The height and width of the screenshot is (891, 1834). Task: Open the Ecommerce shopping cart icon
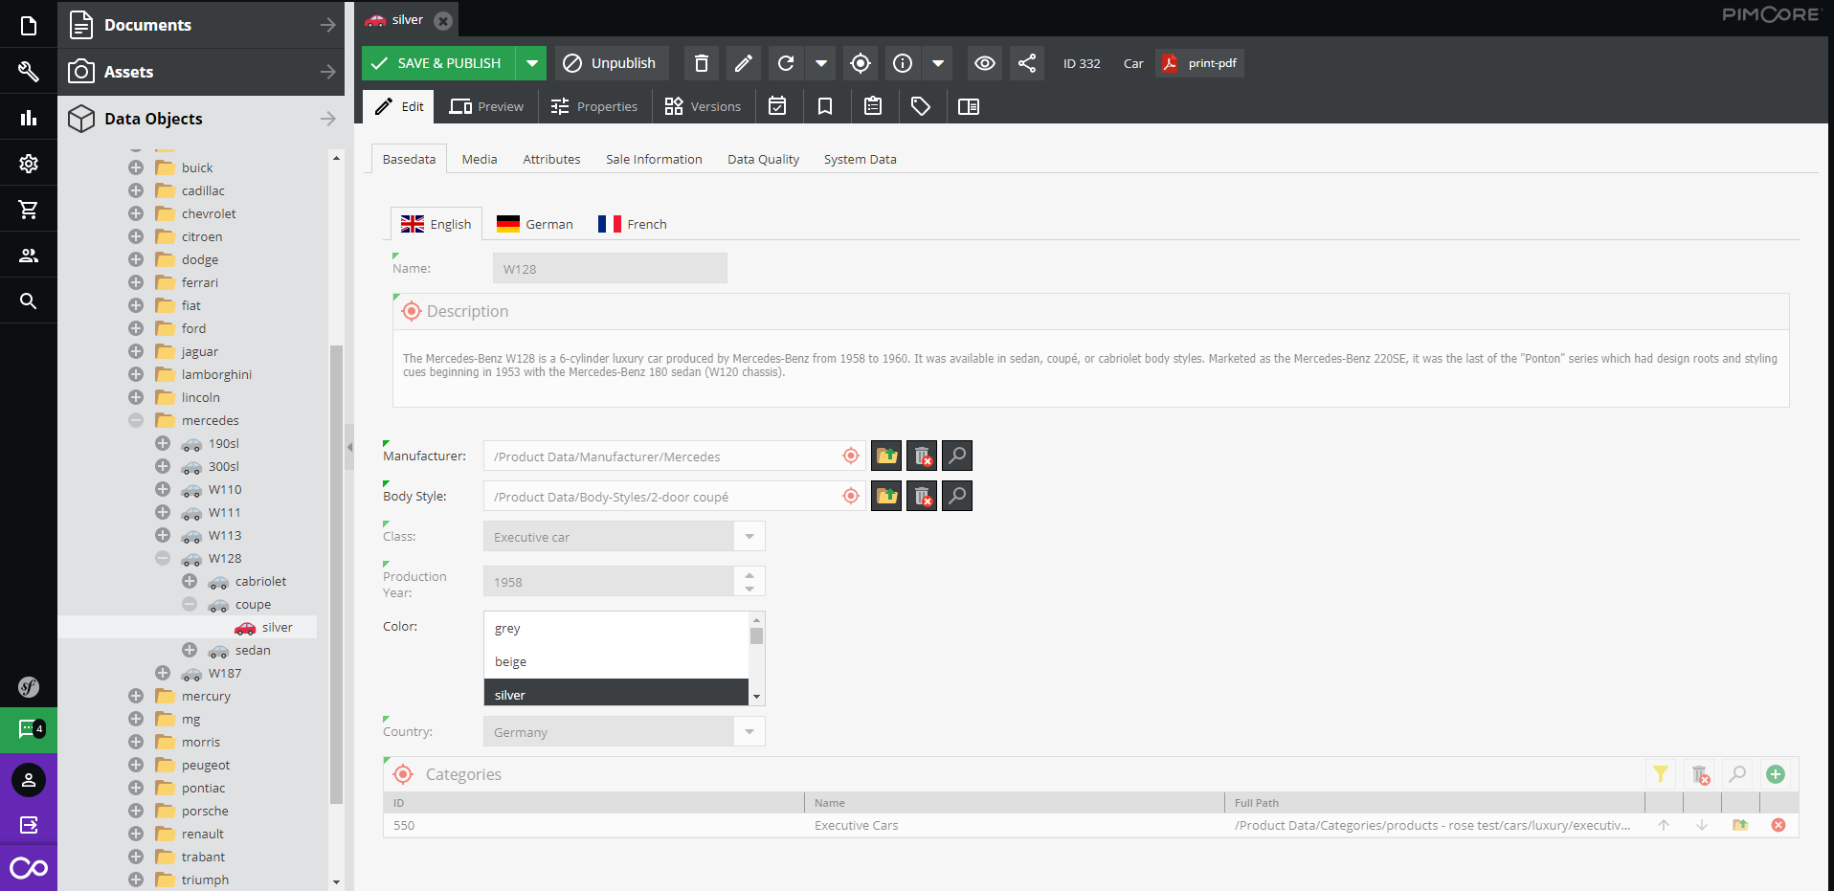pos(29,210)
